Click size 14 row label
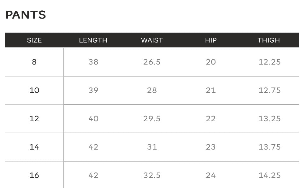The height and width of the screenshot is (188, 307). tap(34, 147)
